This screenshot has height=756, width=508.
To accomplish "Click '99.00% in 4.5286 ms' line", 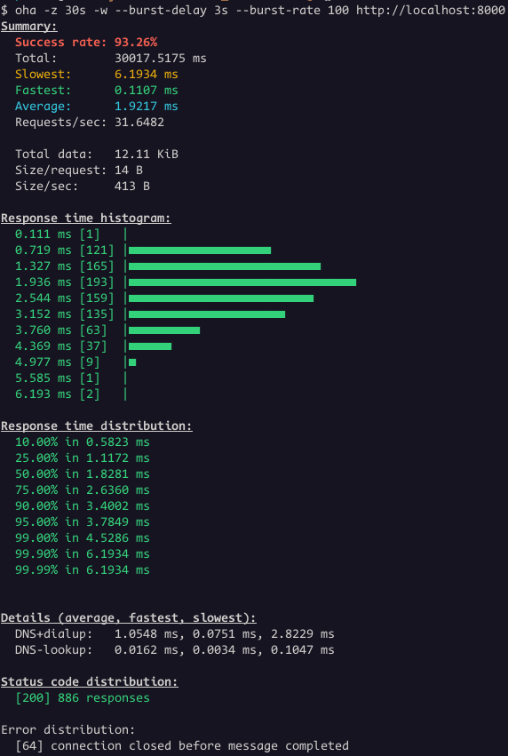I will point(83,537).
